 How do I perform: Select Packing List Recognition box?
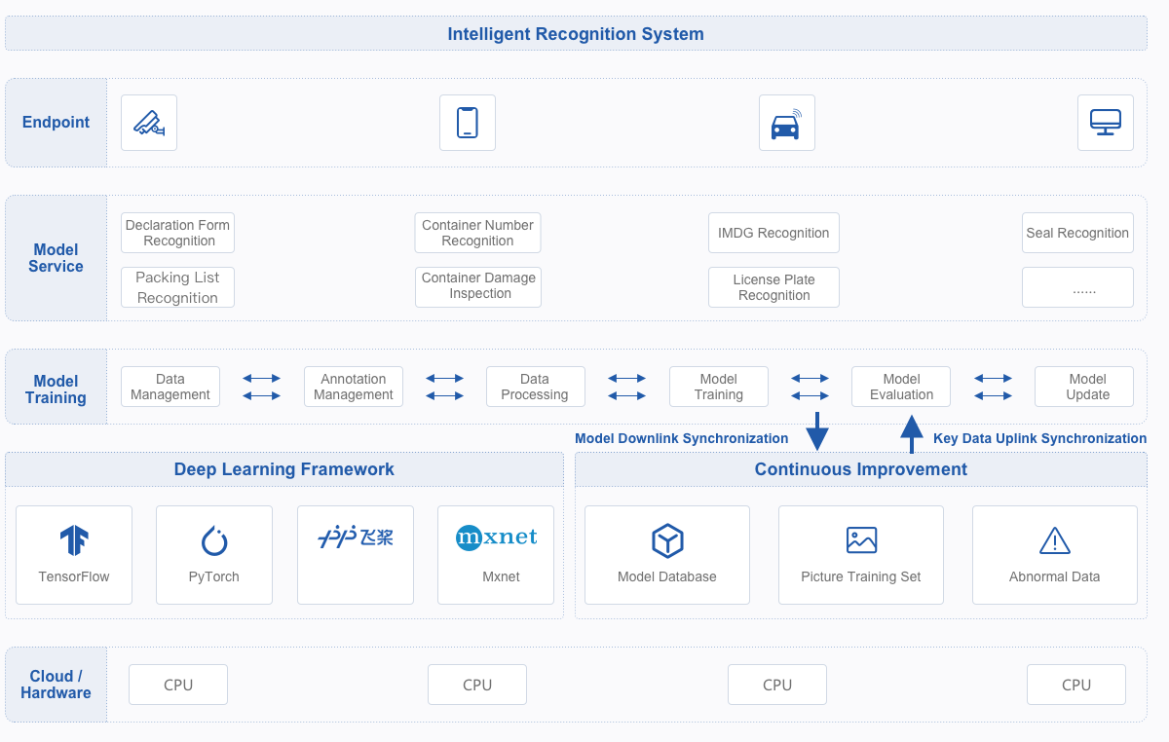[178, 287]
